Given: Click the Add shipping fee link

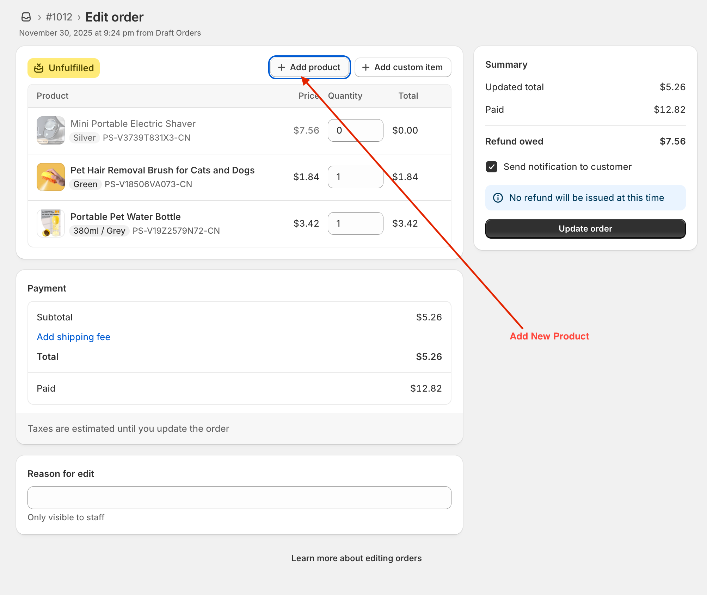Looking at the screenshot, I should click(73, 337).
